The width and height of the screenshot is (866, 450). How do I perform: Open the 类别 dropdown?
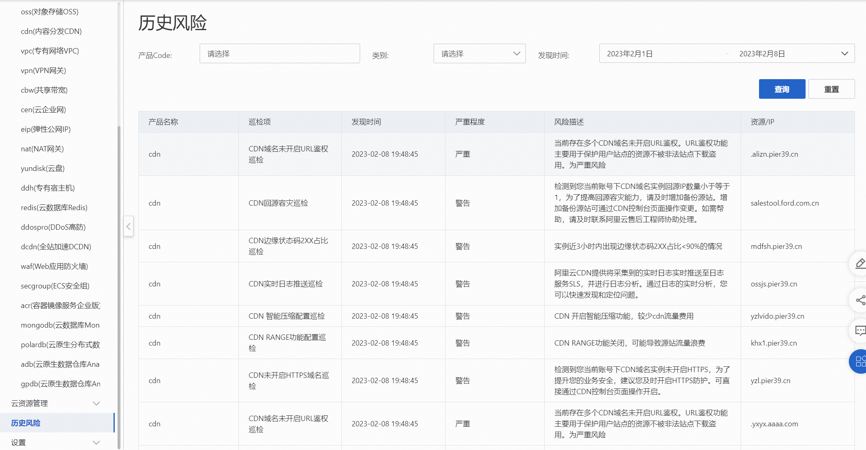pos(479,53)
